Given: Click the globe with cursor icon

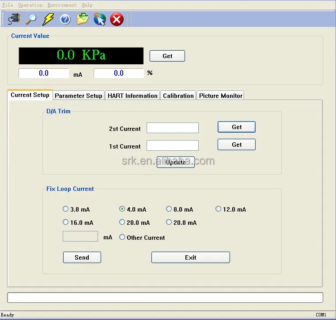Looking at the screenshot, I should (100, 19).
